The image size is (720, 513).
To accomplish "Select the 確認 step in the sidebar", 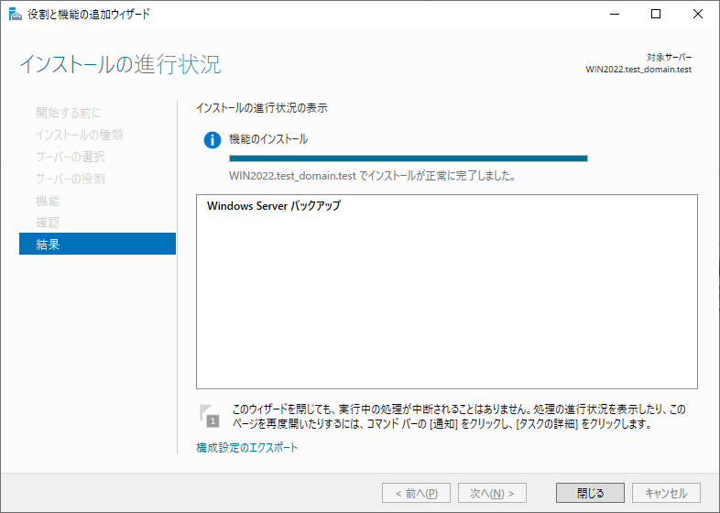I will [x=48, y=223].
